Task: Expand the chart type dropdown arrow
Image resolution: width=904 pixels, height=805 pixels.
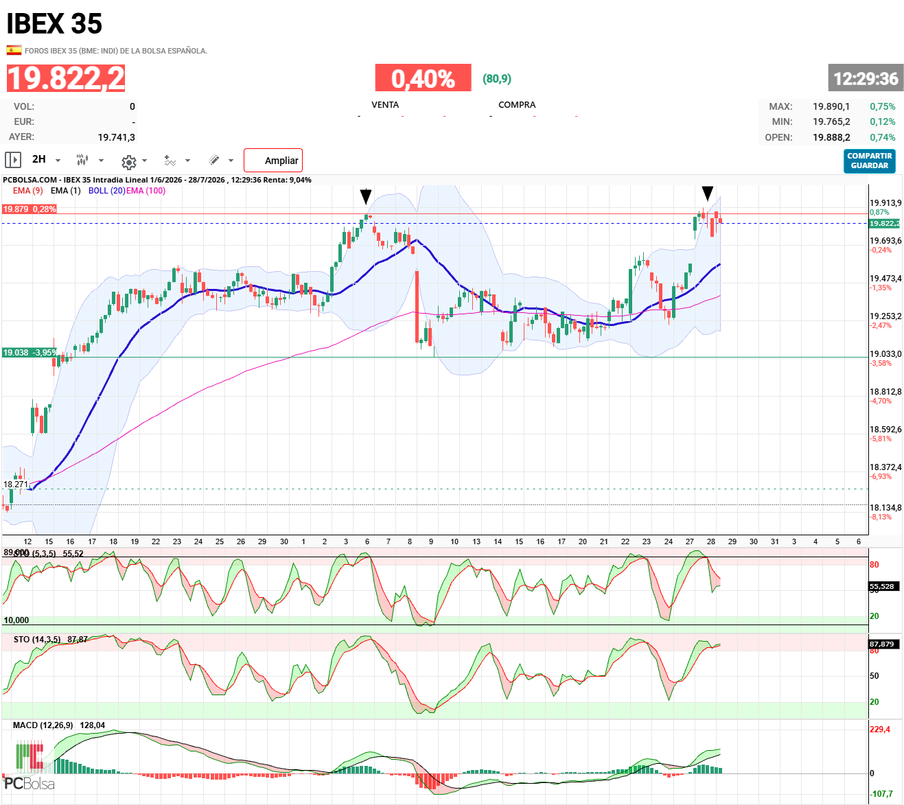Action: [102, 161]
